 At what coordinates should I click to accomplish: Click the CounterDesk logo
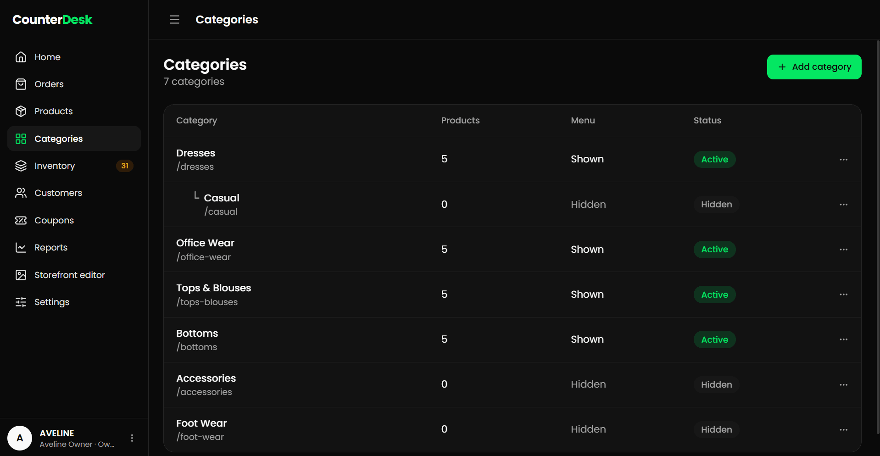52,19
